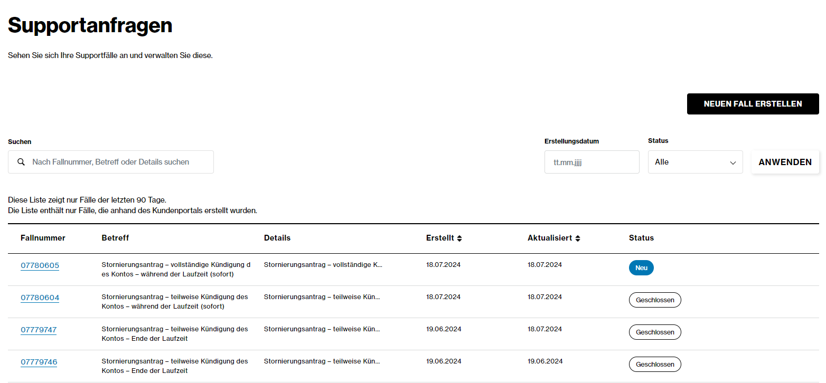826x383 pixels.
Task: Click Details cell of case 07779746
Action: tap(322, 361)
